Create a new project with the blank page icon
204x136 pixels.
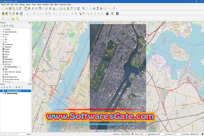[x=3, y=8]
